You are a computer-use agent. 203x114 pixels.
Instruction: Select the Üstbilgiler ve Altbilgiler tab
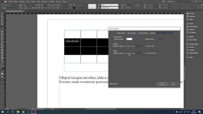tap(164, 33)
